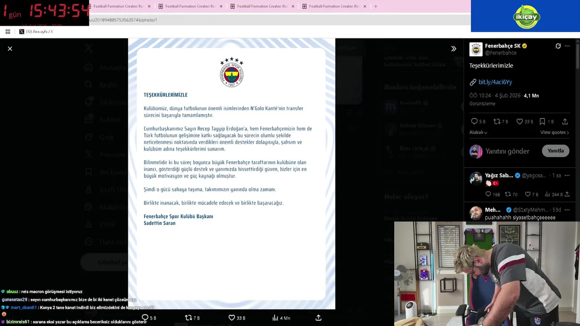Viewport: 580px width, 326px height.
Task: Open the Alakalı reply sorting dropdown
Action: click(x=478, y=132)
